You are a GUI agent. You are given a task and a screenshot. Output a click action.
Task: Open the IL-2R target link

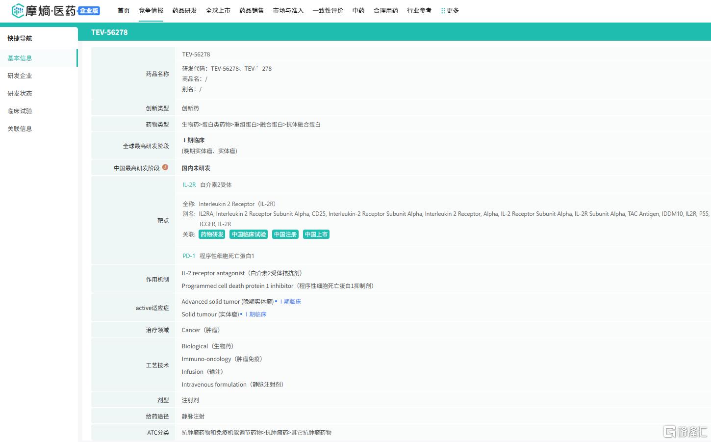(x=189, y=185)
